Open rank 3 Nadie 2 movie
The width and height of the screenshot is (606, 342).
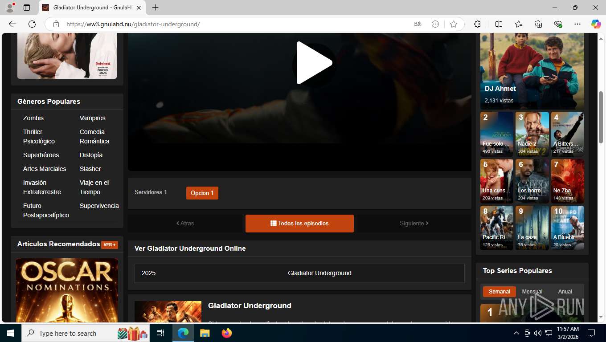532,134
